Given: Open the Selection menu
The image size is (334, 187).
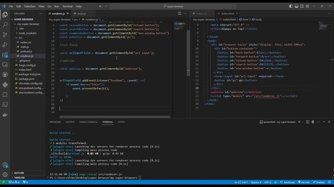Looking at the screenshot, I should (x=30, y=6).
